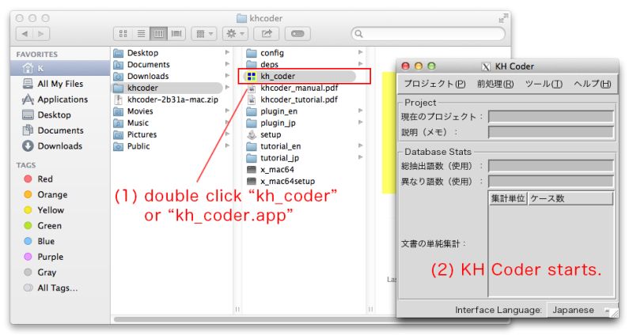Click the 説明（メモ） field
The height and width of the screenshot is (335, 633).
551,132
